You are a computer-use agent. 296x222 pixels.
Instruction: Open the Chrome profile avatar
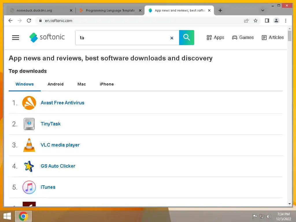(276, 21)
